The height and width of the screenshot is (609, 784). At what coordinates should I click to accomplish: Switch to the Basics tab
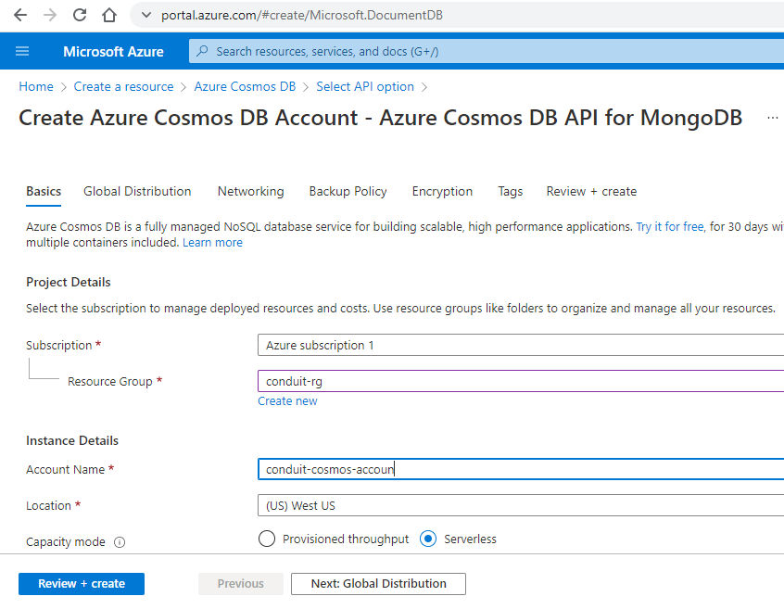pyautogui.click(x=44, y=192)
